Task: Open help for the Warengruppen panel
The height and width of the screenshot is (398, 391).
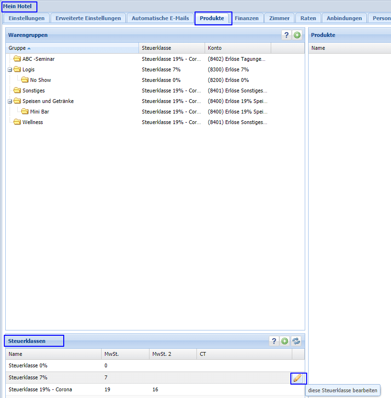Action: tap(287, 35)
